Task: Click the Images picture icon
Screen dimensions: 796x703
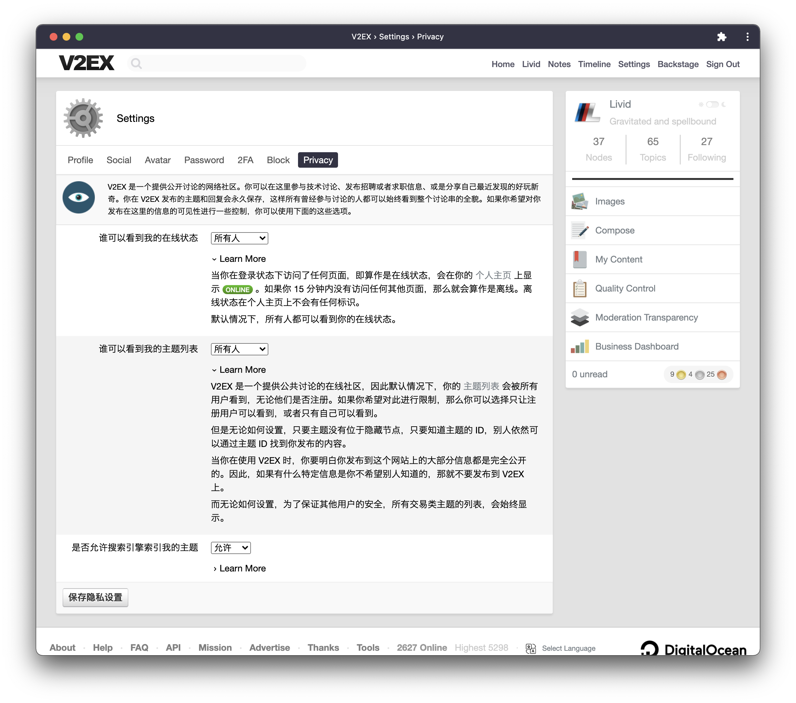Action: click(x=580, y=201)
